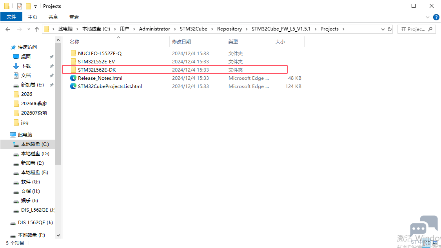Expand chevron after STM32Cube breadcrumb
Image resolution: width=441 pixels, height=248 pixels.
tap(212, 29)
